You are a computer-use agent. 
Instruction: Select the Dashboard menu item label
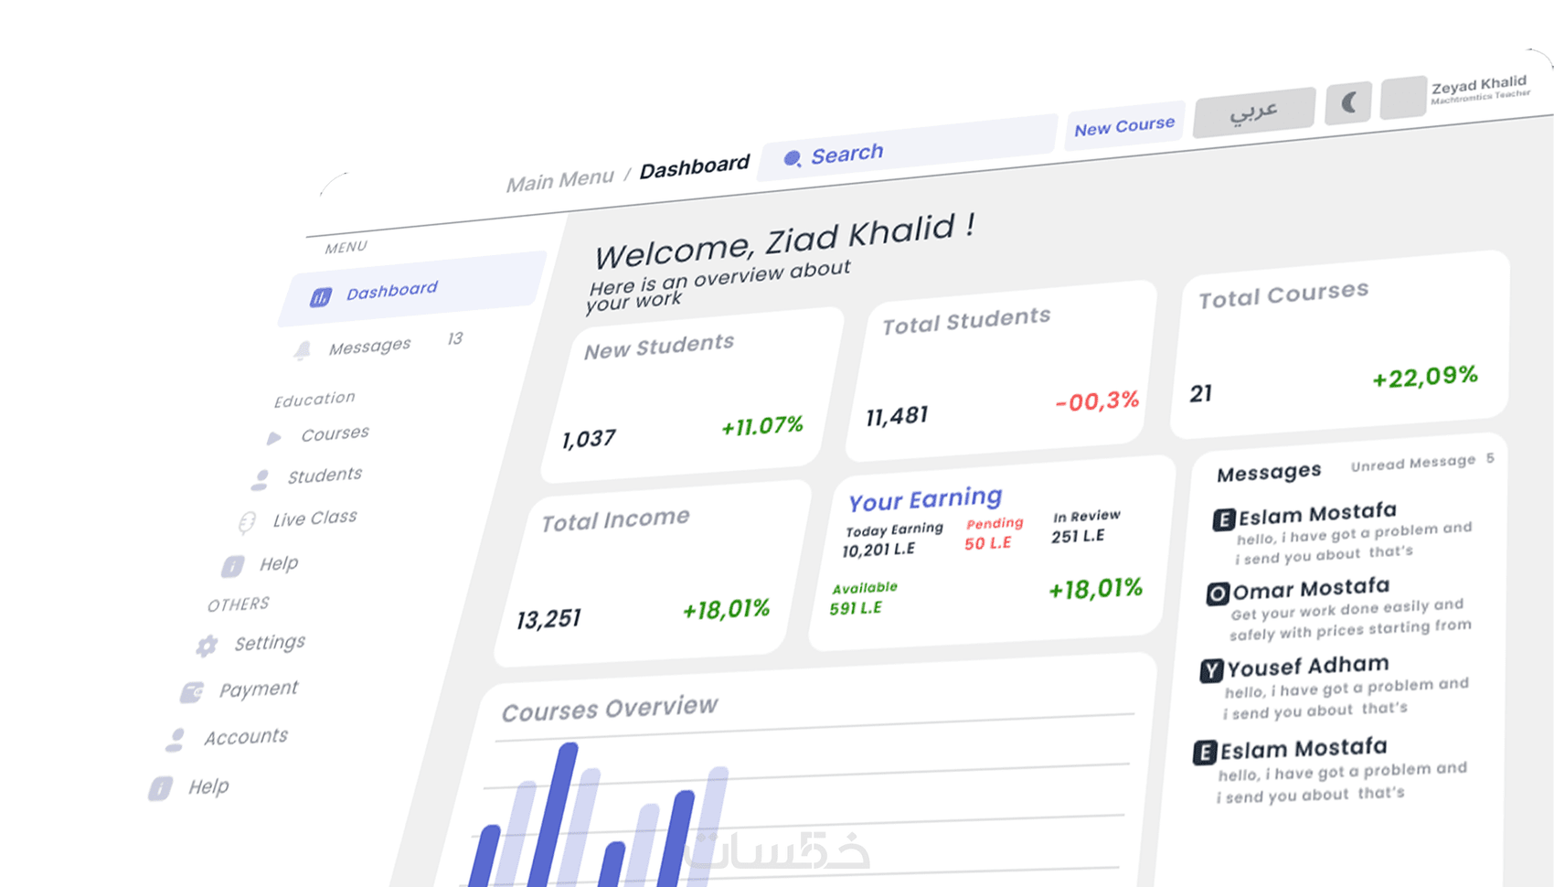391,291
